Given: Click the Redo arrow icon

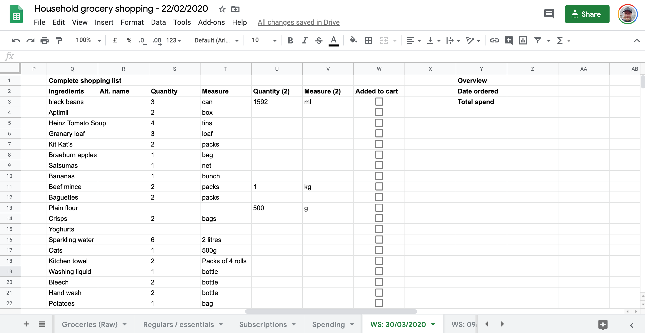Looking at the screenshot, I should (x=30, y=40).
